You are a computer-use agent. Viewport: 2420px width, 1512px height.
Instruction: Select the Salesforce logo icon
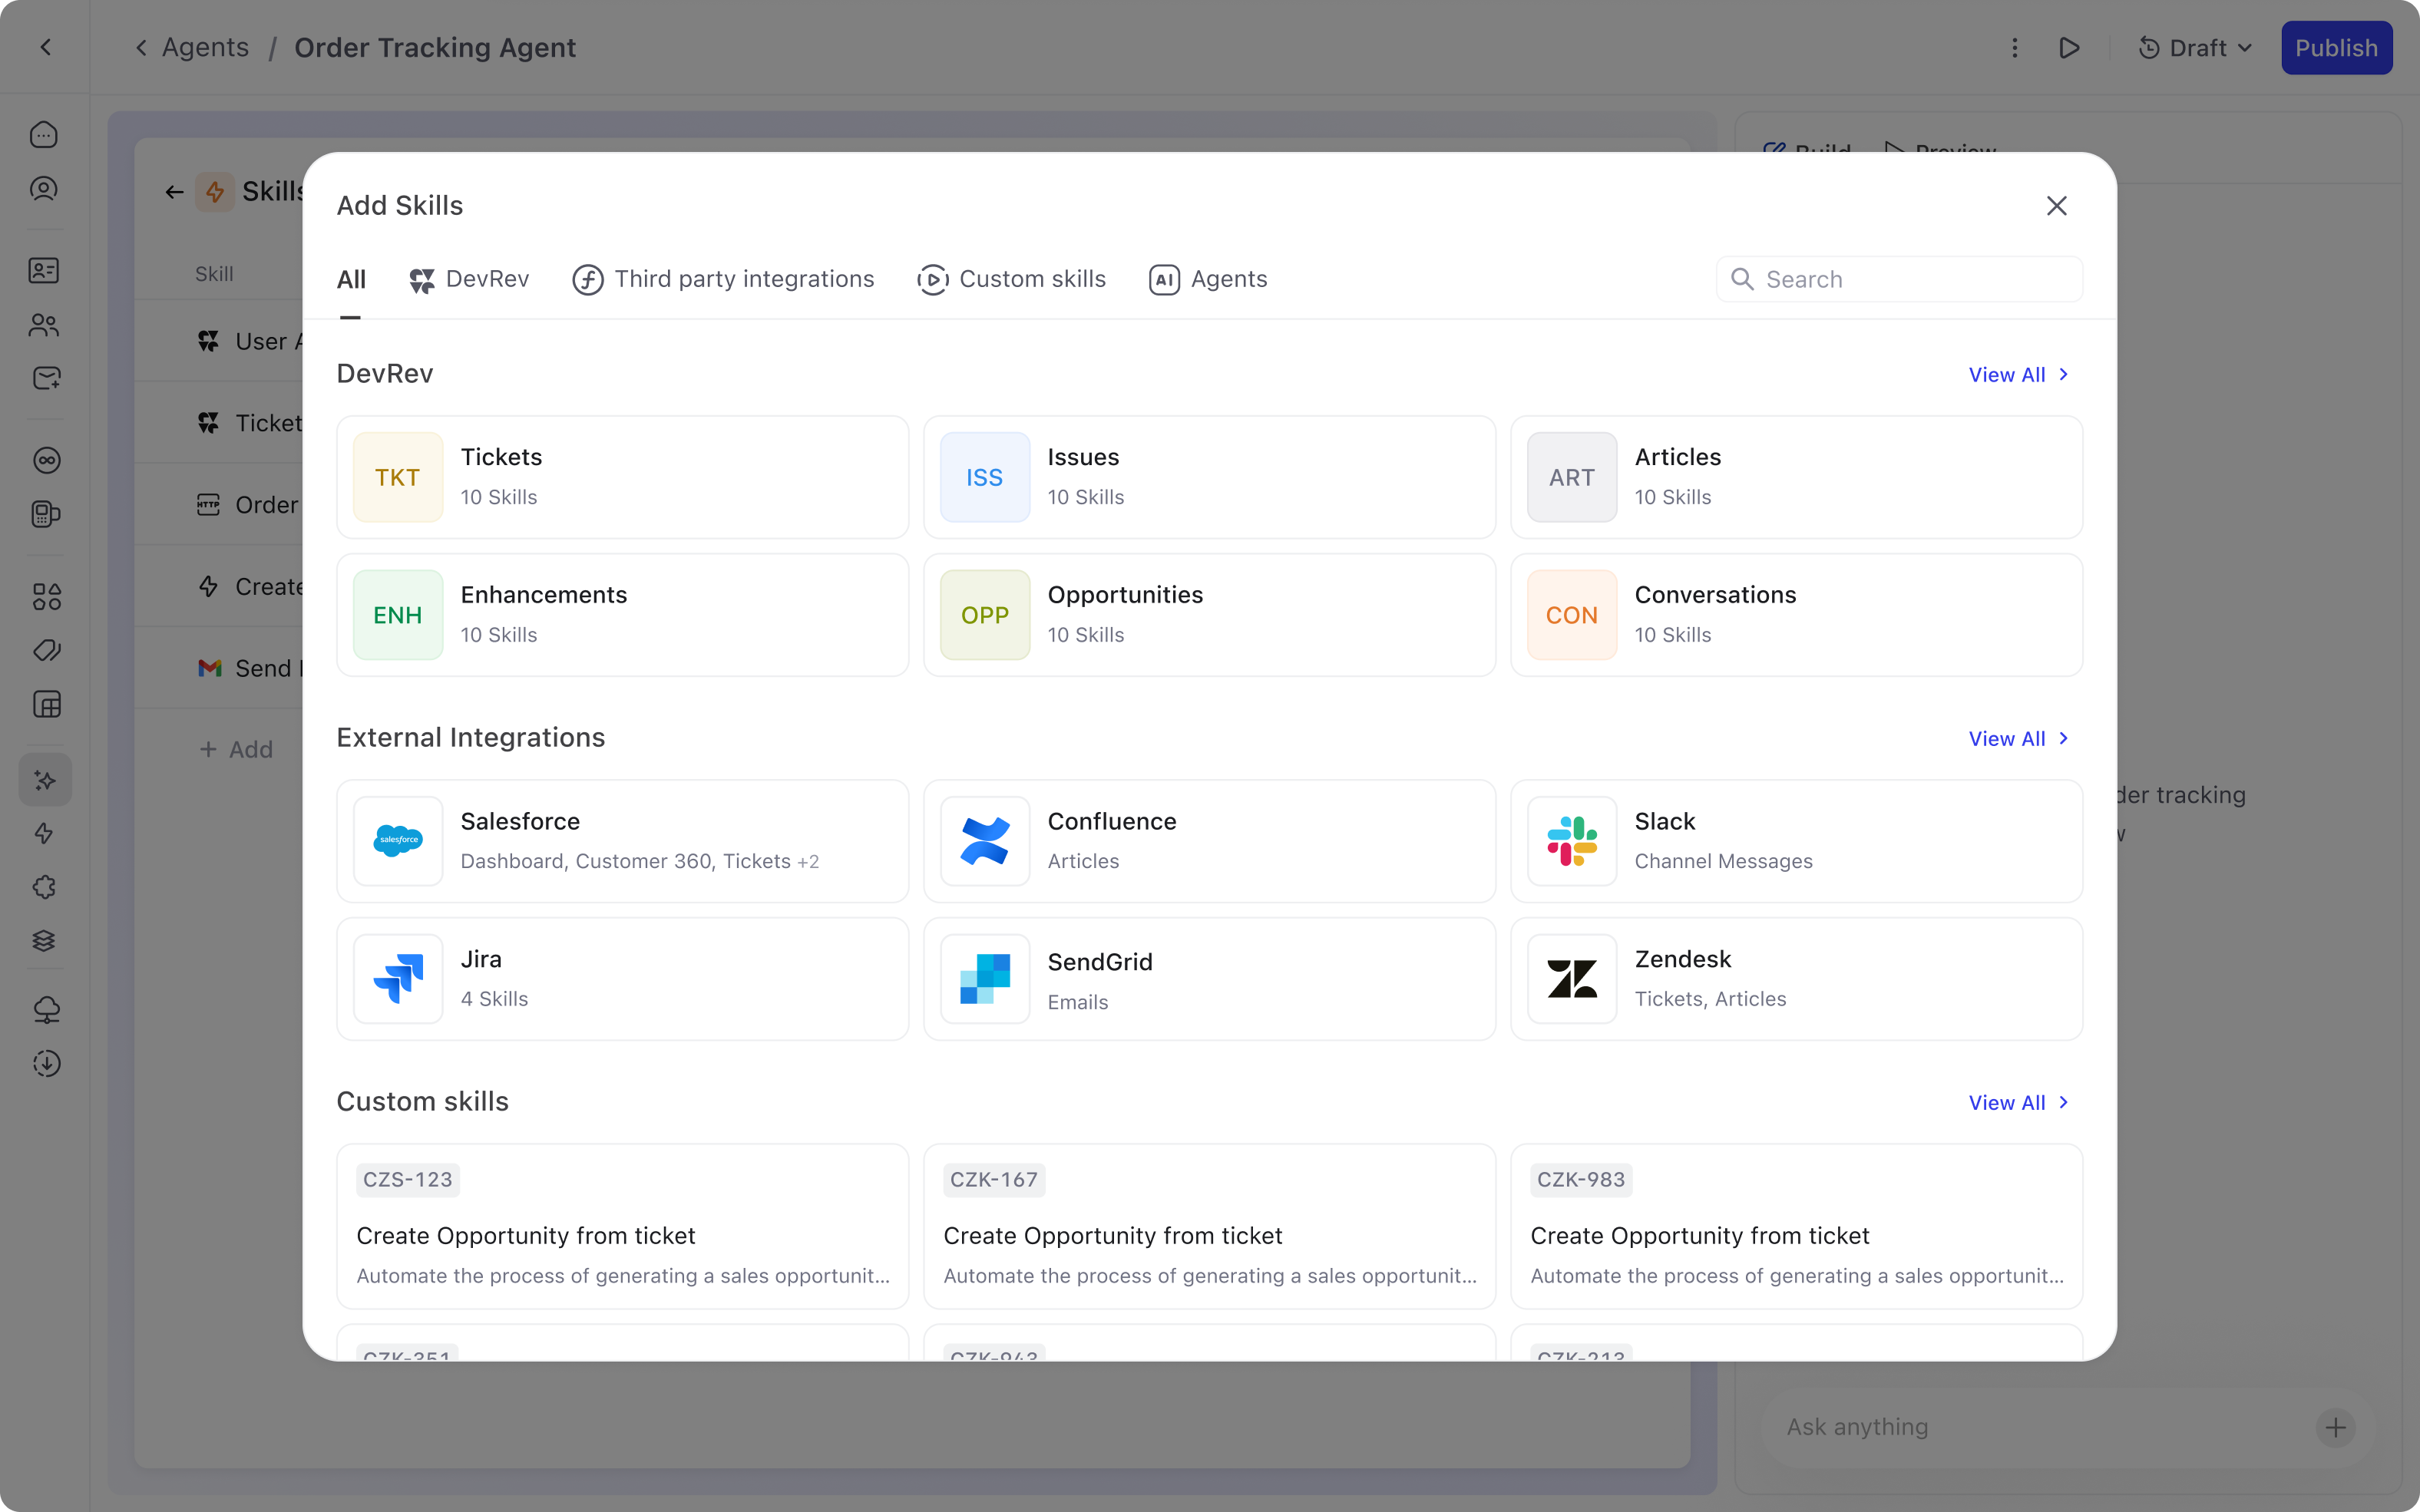pos(398,841)
